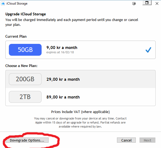Select the 200GB storage badge
The width and height of the screenshot is (161, 148).
click(25, 79)
